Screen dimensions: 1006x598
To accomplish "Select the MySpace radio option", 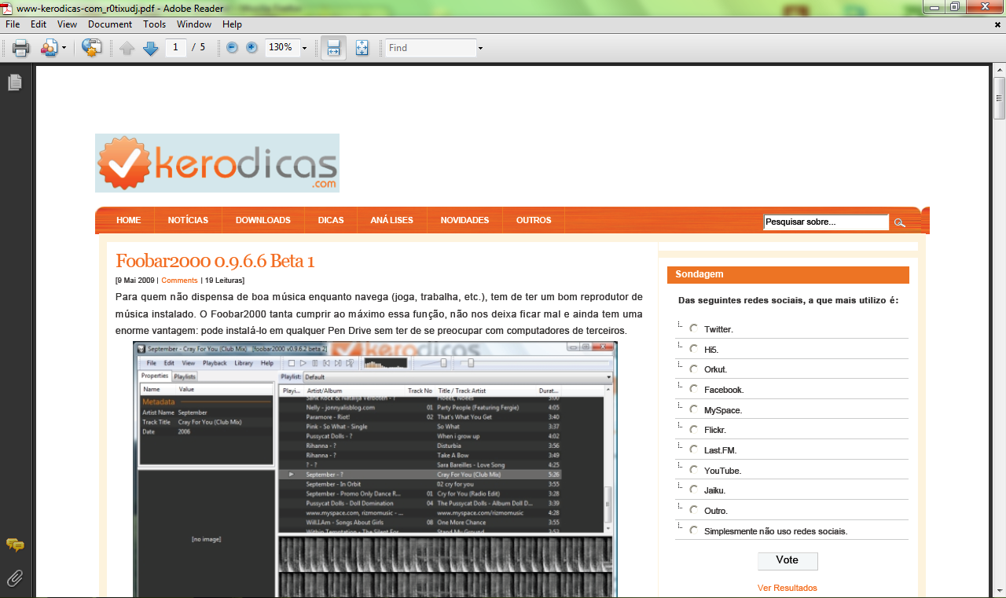I will click(x=693, y=409).
